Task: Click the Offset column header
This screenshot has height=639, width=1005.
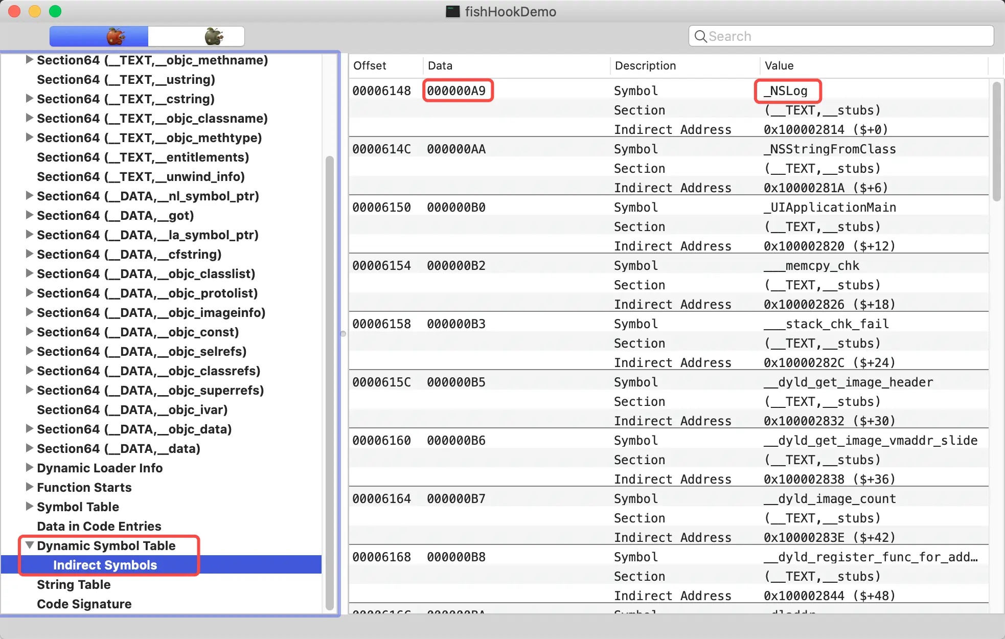Action: pyautogui.click(x=370, y=65)
